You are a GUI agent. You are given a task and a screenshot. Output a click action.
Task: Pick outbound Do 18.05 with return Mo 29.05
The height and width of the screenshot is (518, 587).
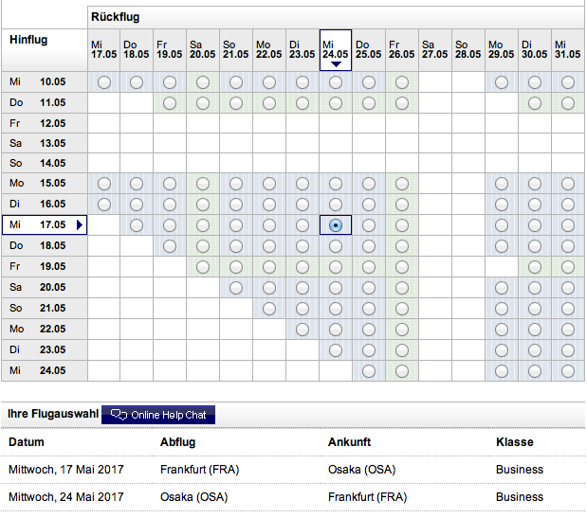click(502, 246)
